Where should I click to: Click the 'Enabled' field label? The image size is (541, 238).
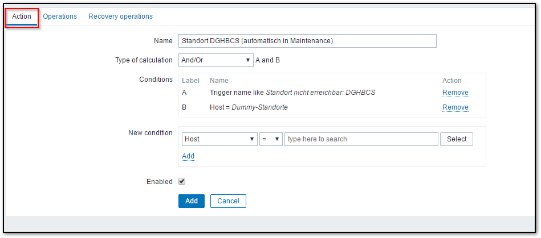tap(159, 182)
